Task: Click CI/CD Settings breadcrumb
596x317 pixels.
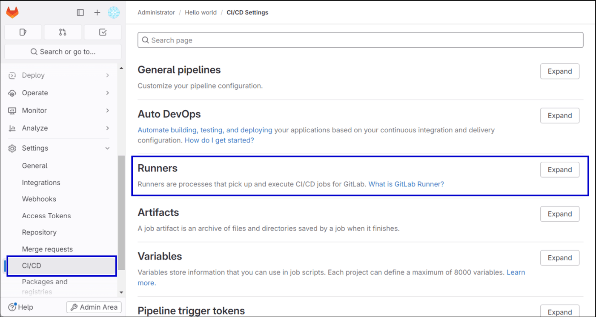Action: click(247, 12)
